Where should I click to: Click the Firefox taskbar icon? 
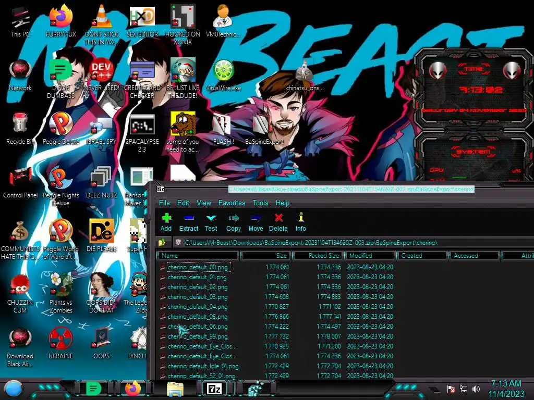point(133,389)
